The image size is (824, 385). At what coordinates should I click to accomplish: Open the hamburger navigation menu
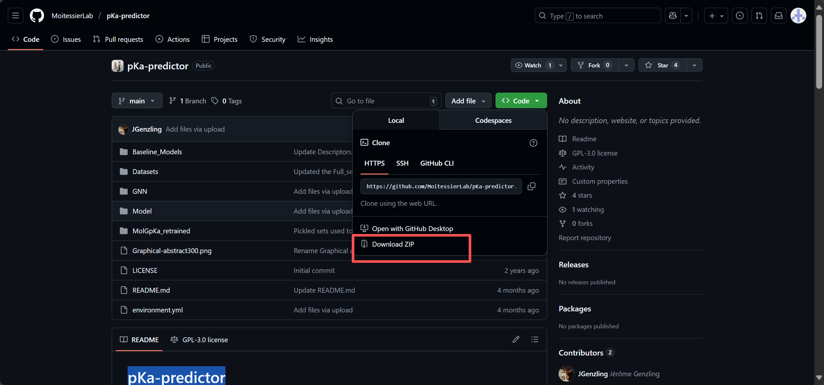point(16,16)
